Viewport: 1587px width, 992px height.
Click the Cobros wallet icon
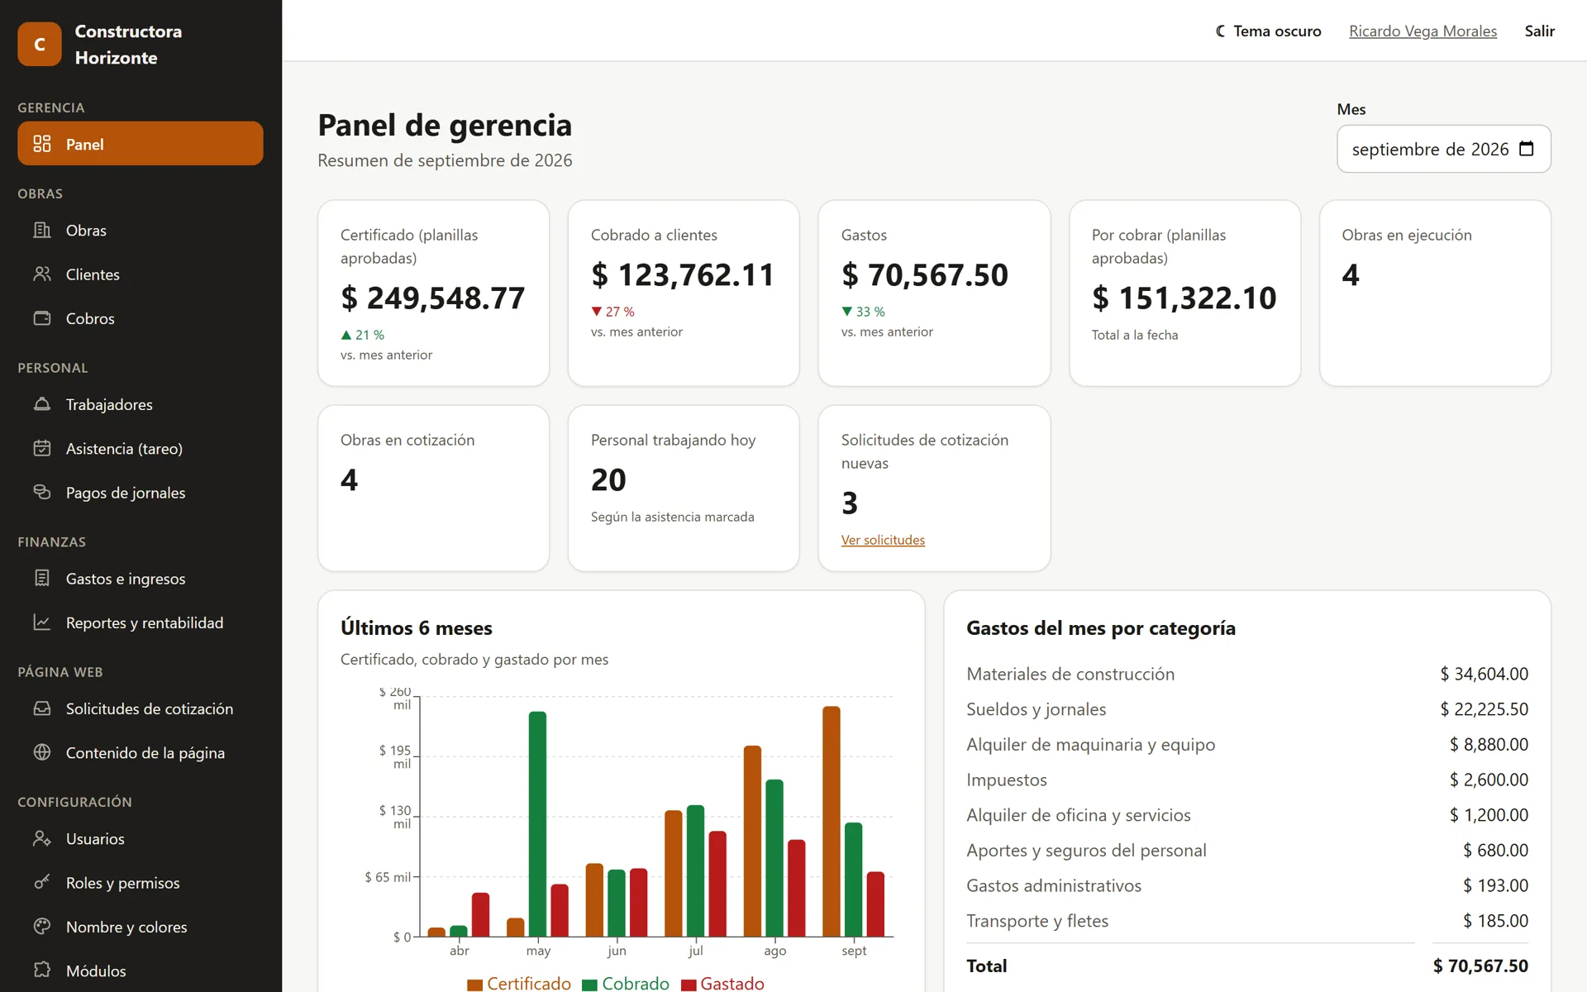click(42, 318)
